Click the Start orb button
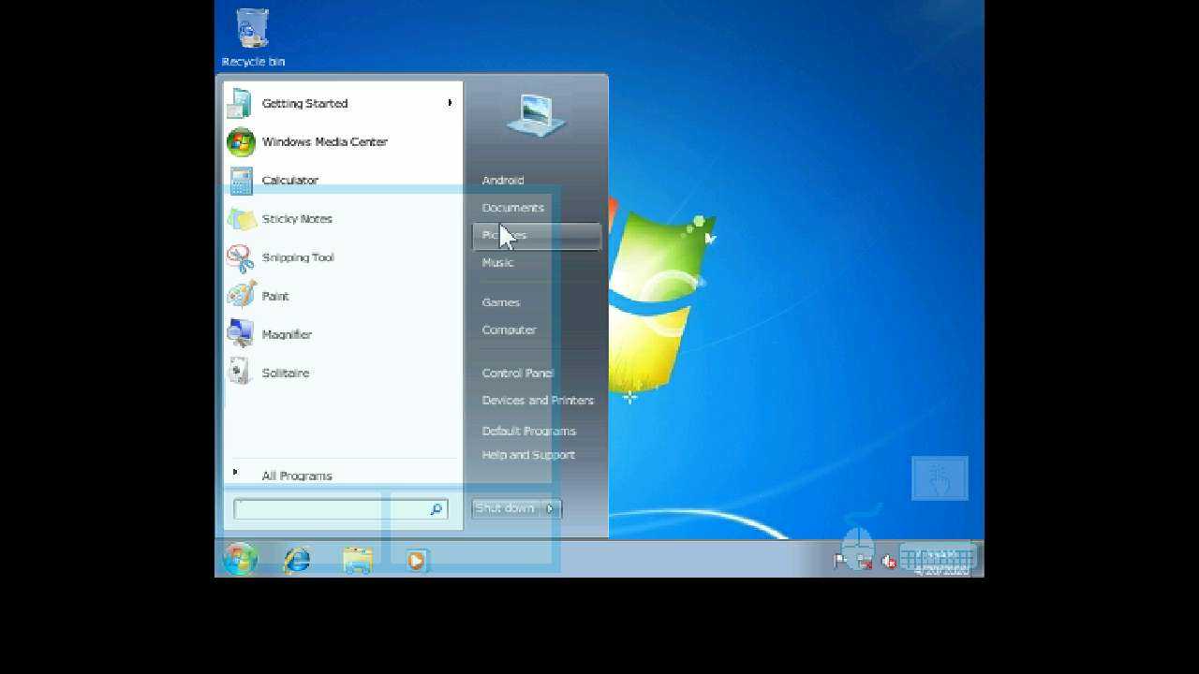The image size is (1199, 674). [x=240, y=559]
